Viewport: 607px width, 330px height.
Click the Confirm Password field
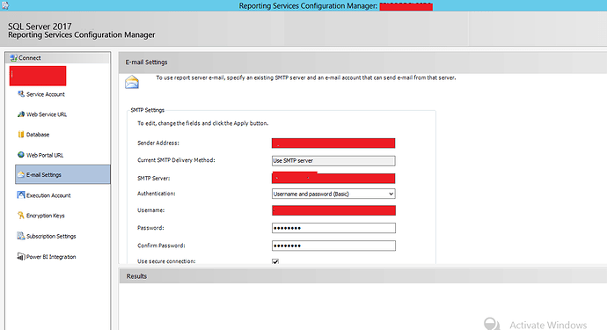pyautogui.click(x=333, y=246)
